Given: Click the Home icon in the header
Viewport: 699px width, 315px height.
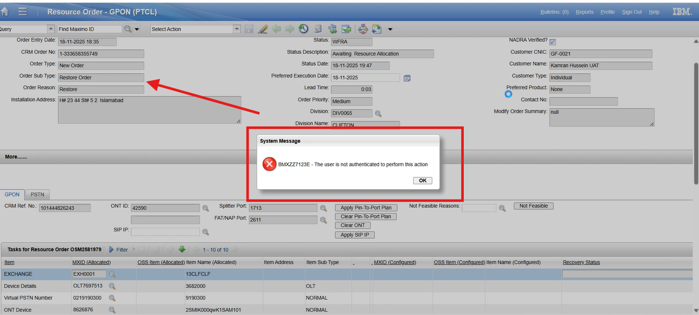Looking at the screenshot, I should pyautogui.click(x=5, y=11).
